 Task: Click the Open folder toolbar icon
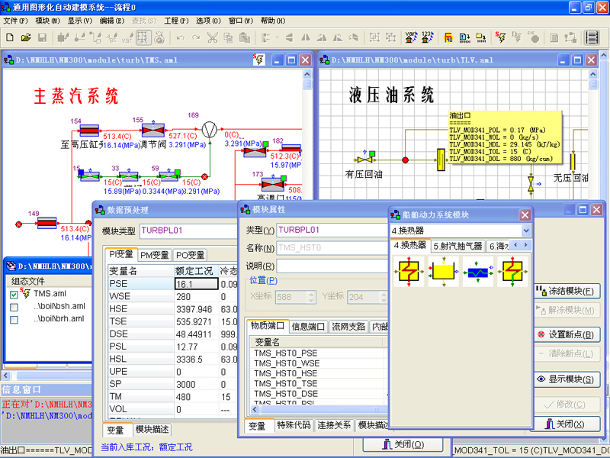(x=25, y=37)
